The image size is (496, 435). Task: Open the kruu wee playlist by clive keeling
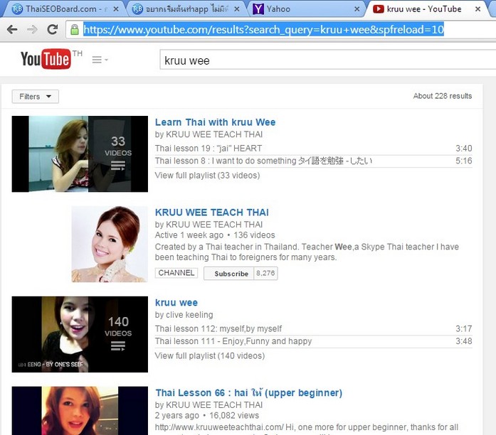[176, 303]
